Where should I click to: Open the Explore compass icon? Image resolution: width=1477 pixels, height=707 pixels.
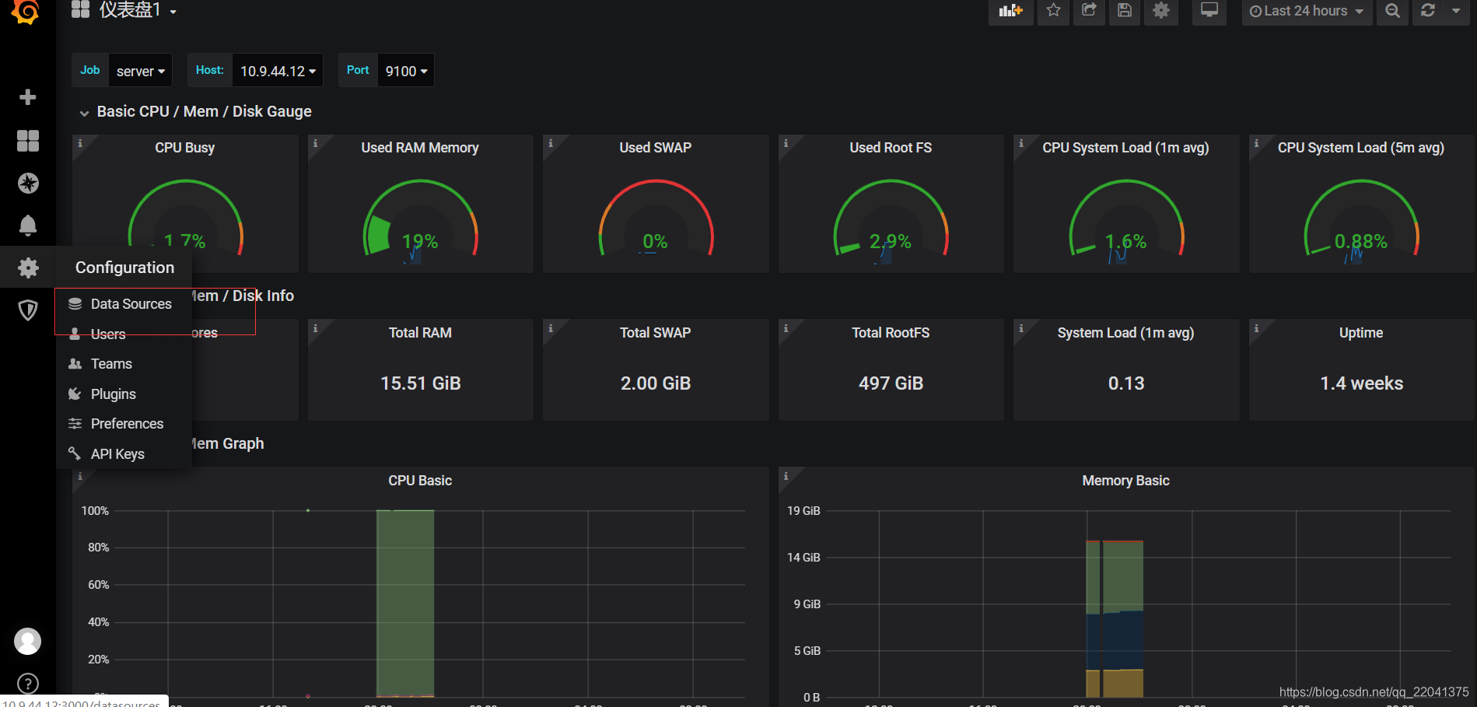pos(28,183)
